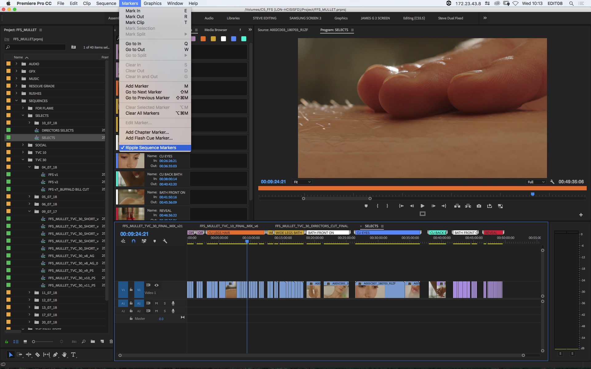
Task: Select the Audio workspace
Action: point(209,18)
